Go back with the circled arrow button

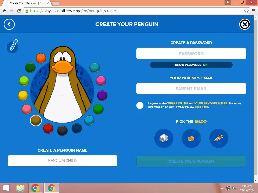(9, 24)
